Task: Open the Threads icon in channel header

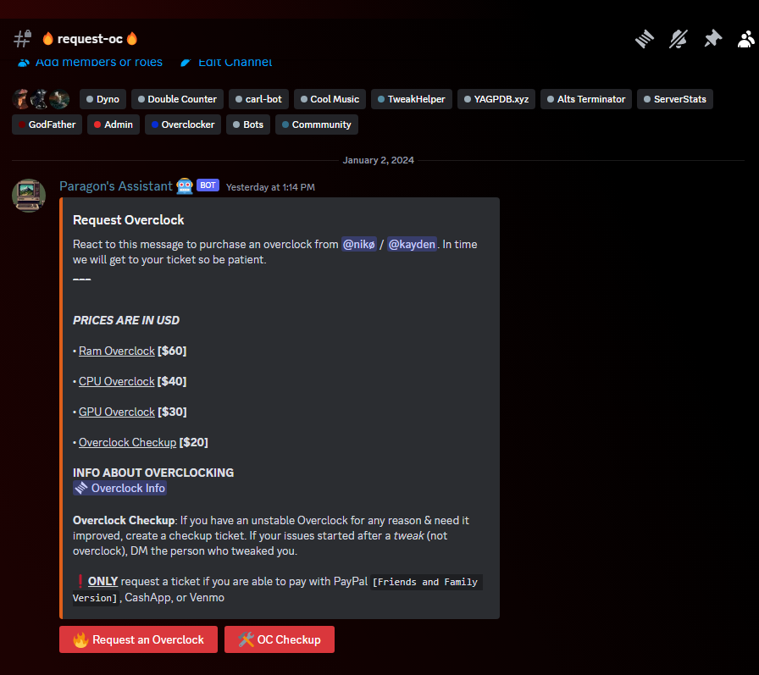Action: 645,39
